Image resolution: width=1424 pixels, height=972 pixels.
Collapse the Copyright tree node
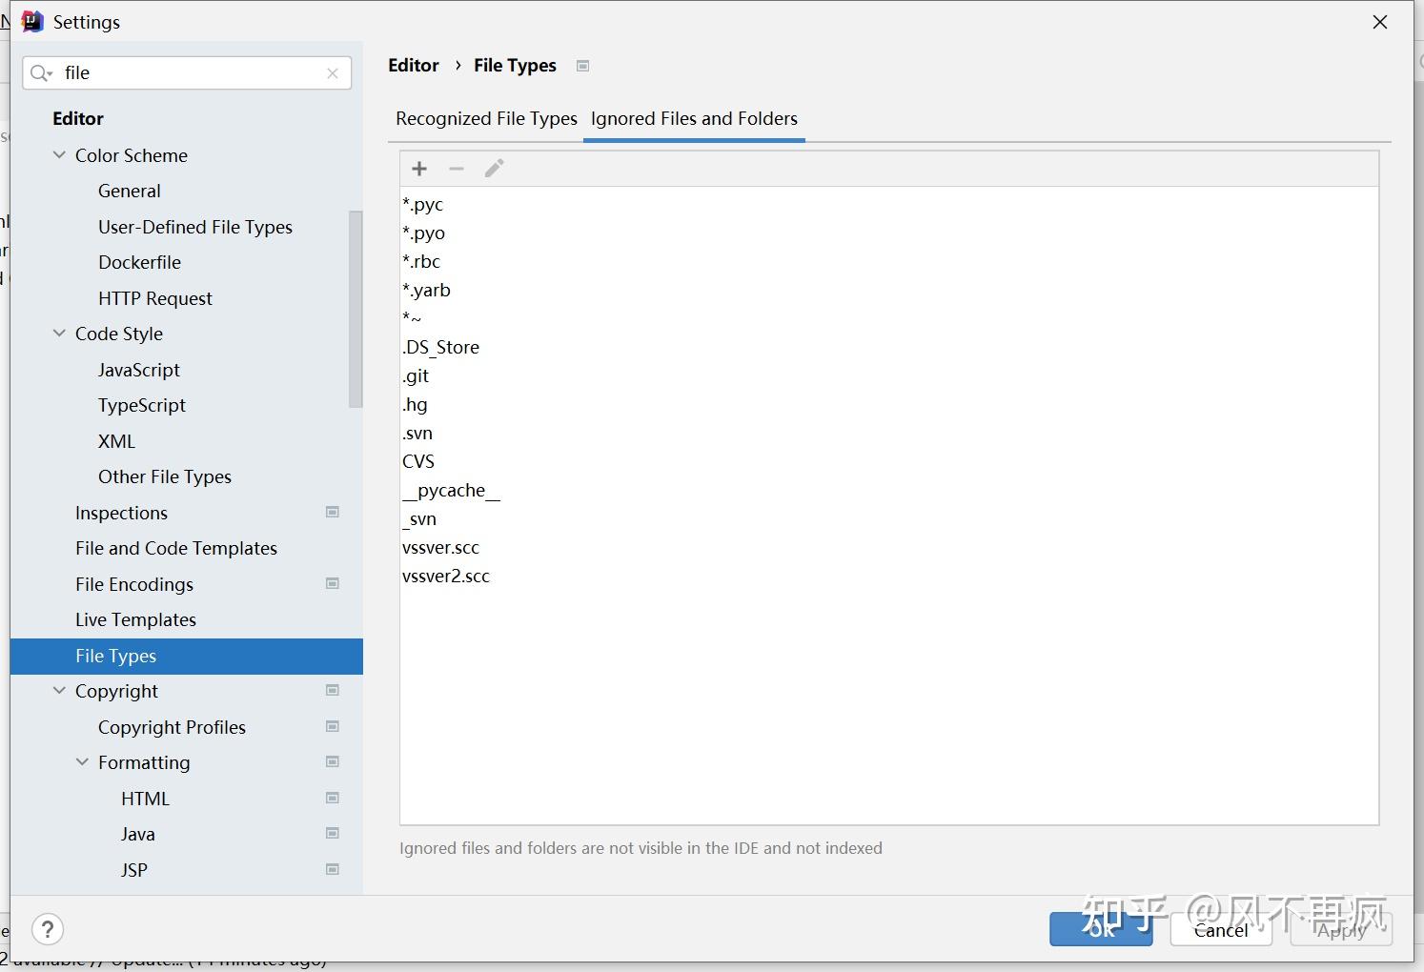(59, 691)
